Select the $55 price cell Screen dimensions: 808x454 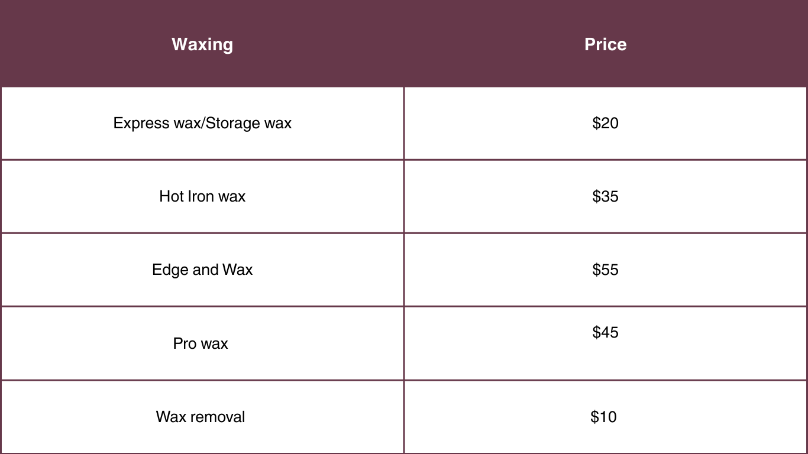pyautogui.click(x=605, y=270)
